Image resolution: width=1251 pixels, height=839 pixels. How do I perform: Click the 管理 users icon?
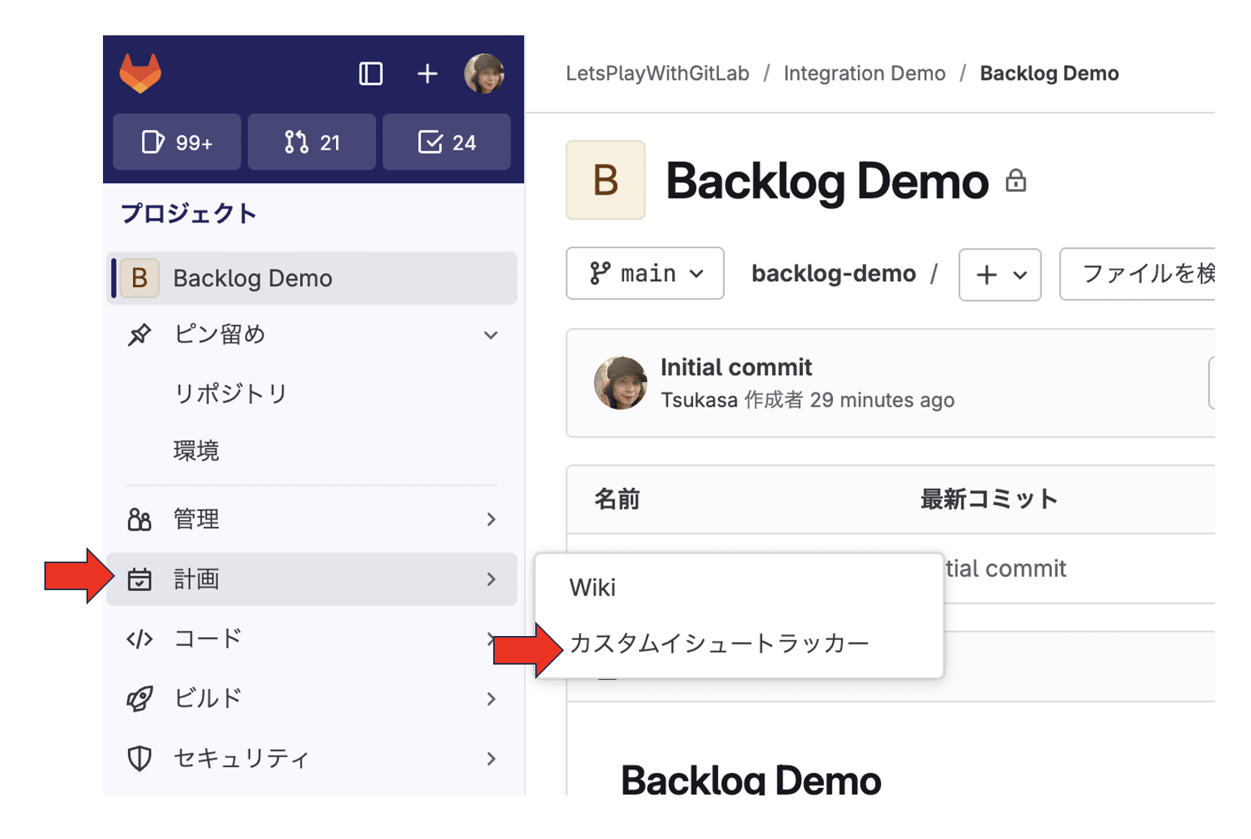[x=139, y=519]
